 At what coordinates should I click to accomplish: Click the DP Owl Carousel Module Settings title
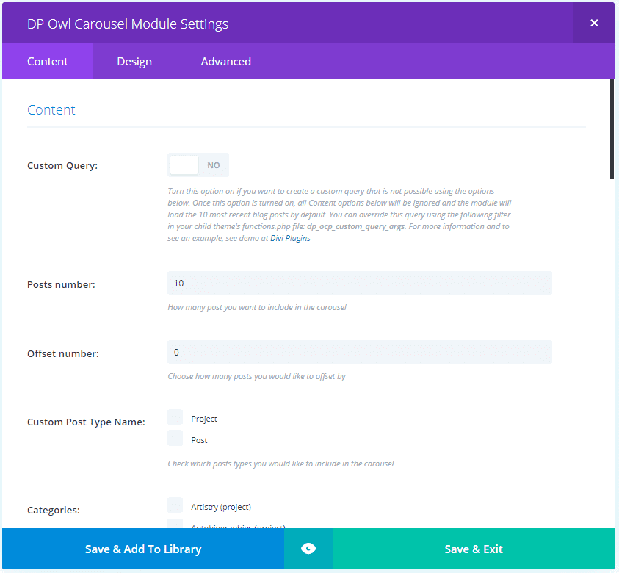[x=128, y=24]
